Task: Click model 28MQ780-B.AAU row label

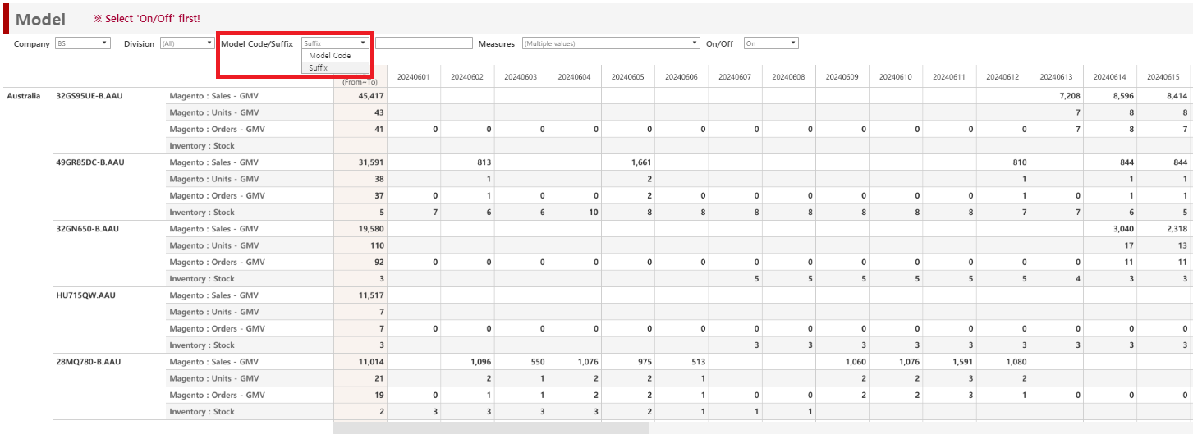Action: (x=89, y=362)
